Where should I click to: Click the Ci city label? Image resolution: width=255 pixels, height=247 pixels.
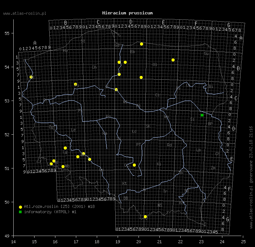[157, 95]
